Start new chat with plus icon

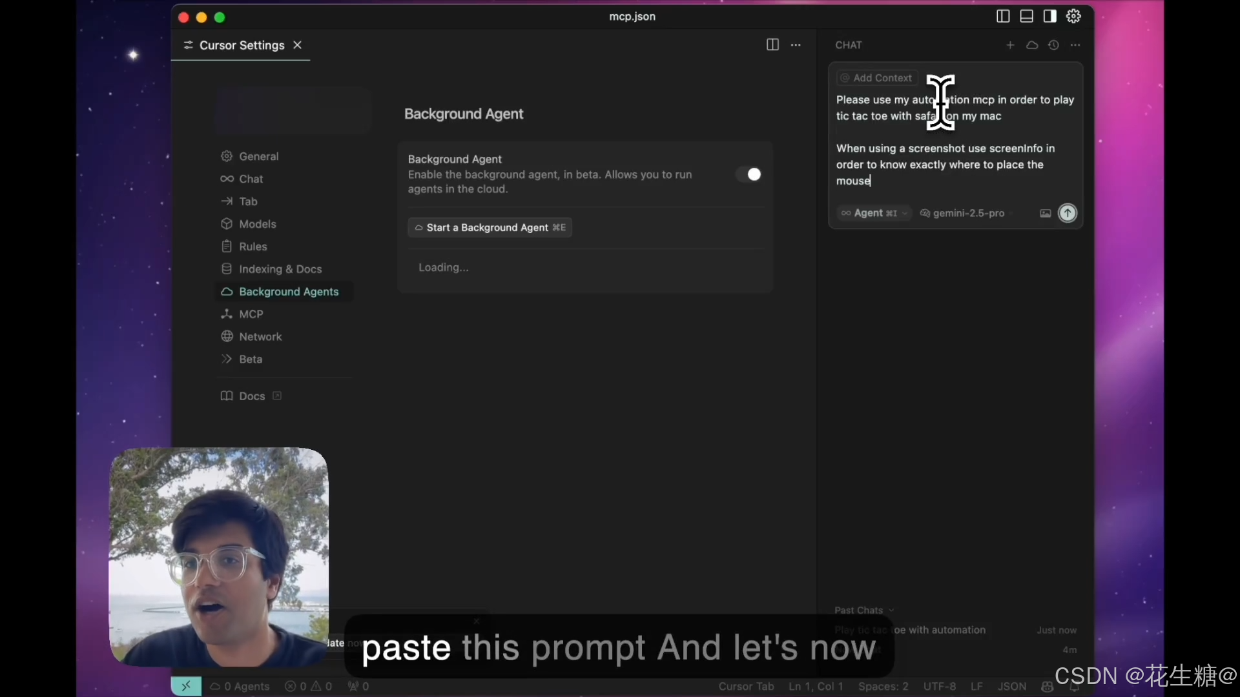pyautogui.click(x=1010, y=45)
